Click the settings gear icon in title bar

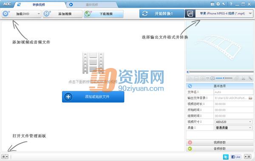point(218,4)
